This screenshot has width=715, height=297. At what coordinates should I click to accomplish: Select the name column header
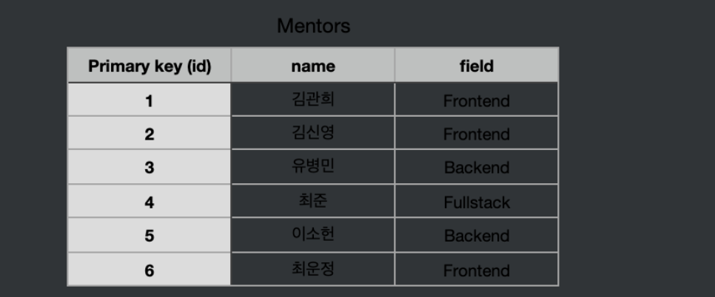tap(313, 65)
